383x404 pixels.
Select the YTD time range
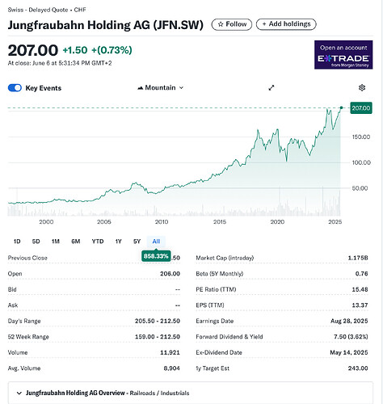click(x=98, y=242)
